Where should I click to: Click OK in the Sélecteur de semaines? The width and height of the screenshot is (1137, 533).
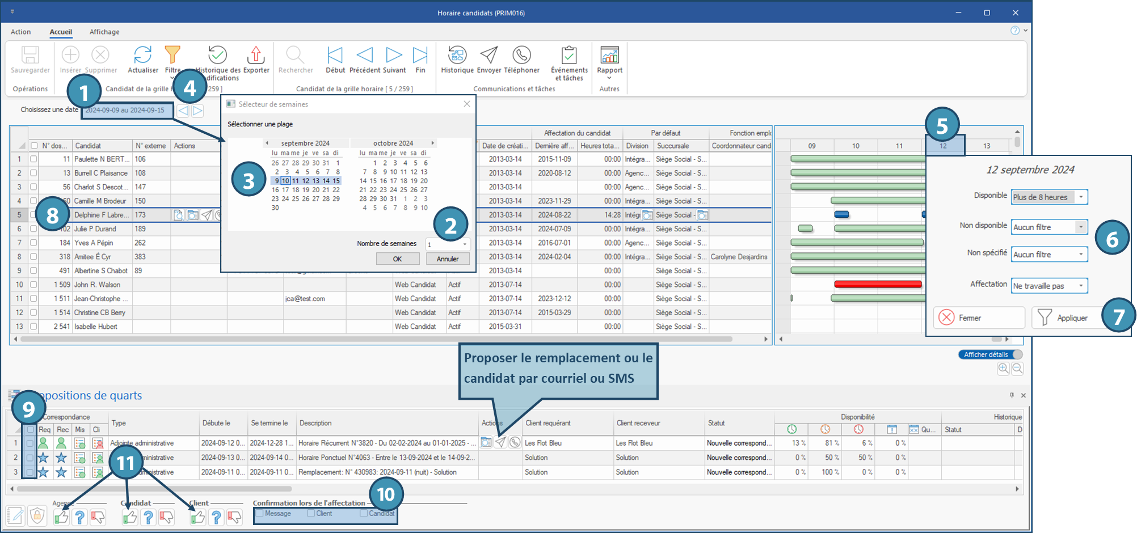click(397, 259)
